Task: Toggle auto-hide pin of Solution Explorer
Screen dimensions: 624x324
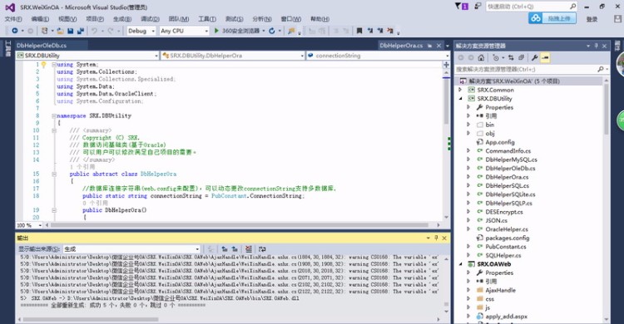Action: 597,46
